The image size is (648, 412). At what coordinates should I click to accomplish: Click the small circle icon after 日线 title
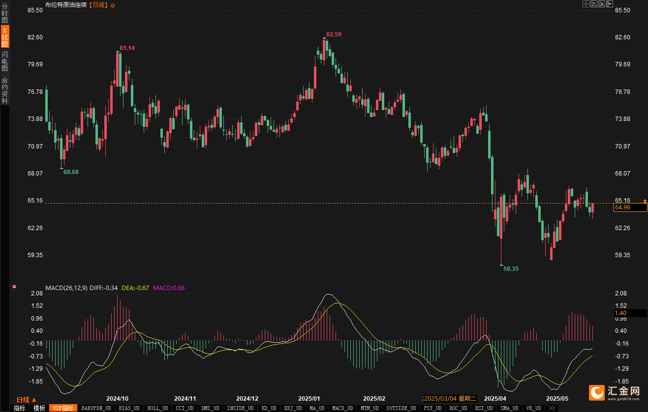tap(113, 5)
